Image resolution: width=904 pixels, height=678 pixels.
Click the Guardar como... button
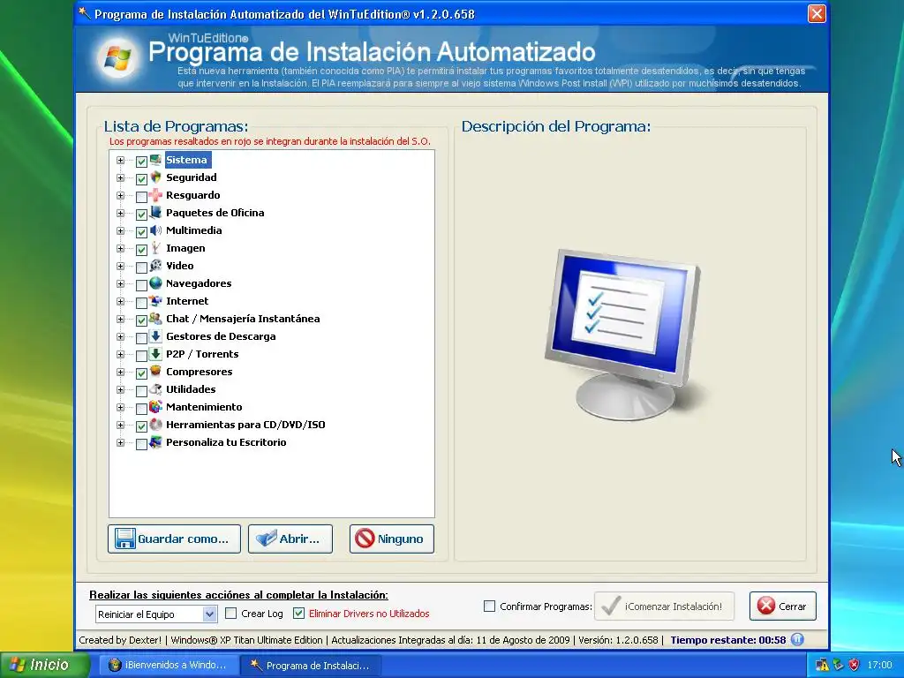click(174, 539)
